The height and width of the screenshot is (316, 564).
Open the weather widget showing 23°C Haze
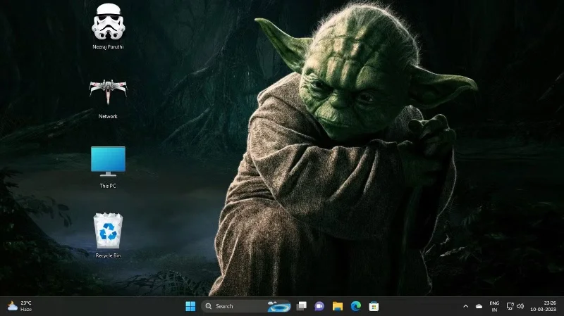pos(20,306)
